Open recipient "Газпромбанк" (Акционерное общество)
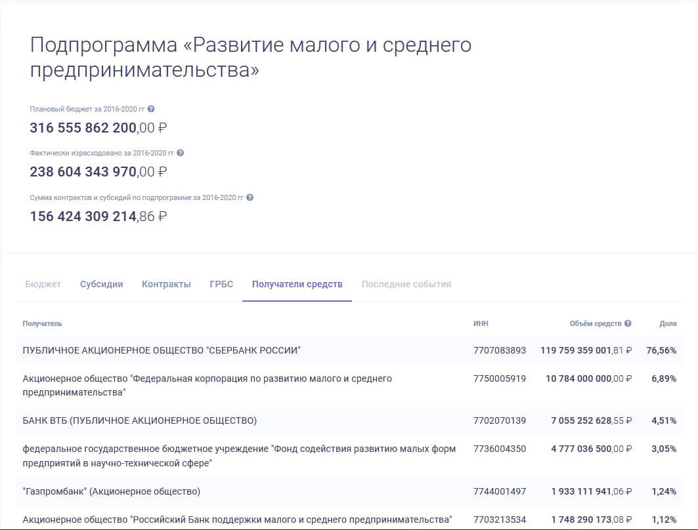This screenshot has height=530, width=698. pos(111,491)
